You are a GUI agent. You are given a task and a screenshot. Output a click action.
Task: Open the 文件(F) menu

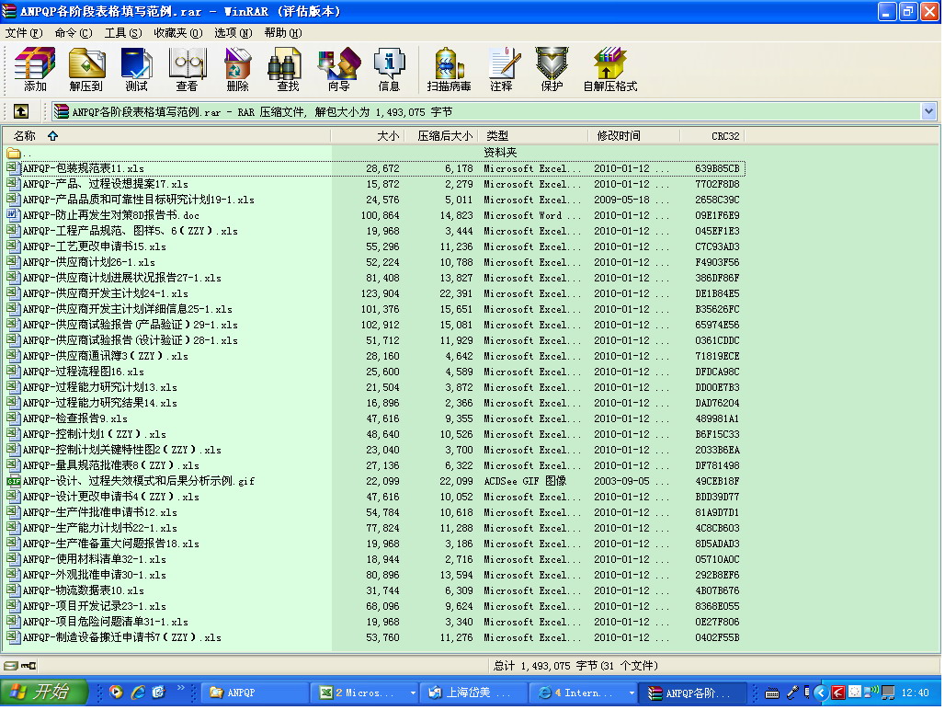(24, 32)
